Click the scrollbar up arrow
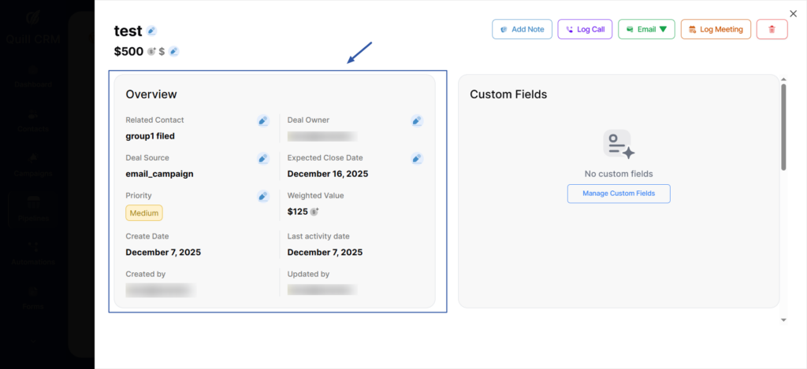Image resolution: width=807 pixels, height=369 pixels. (783, 79)
